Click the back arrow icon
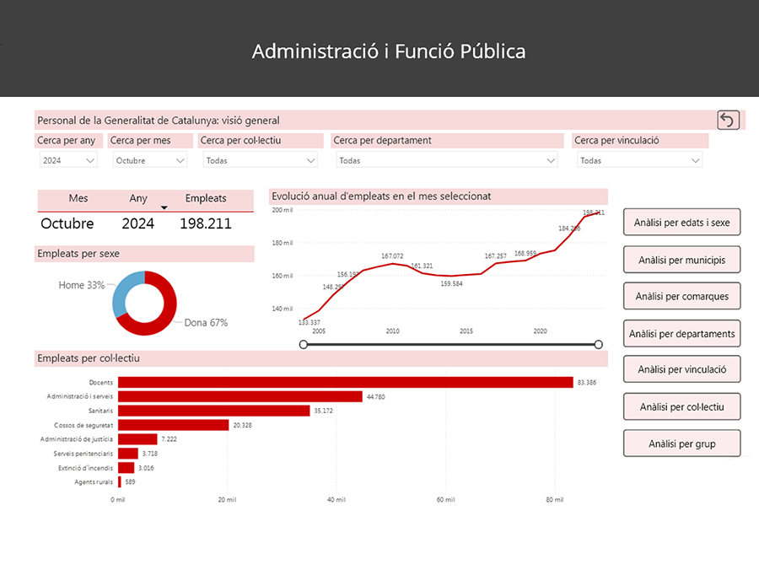The image size is (759, 586). coord(728,120)
